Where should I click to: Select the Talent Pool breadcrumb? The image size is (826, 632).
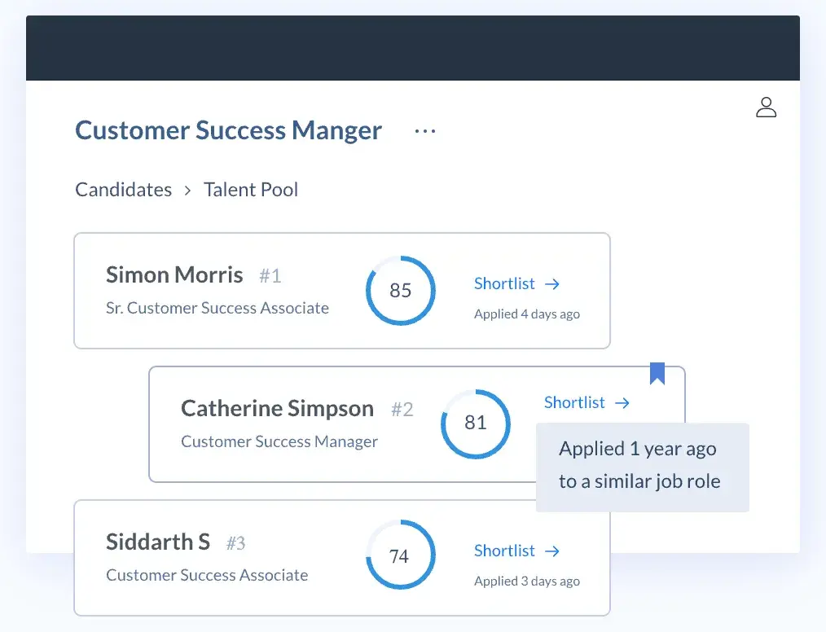pyautogui.click(x=251, y=190)
